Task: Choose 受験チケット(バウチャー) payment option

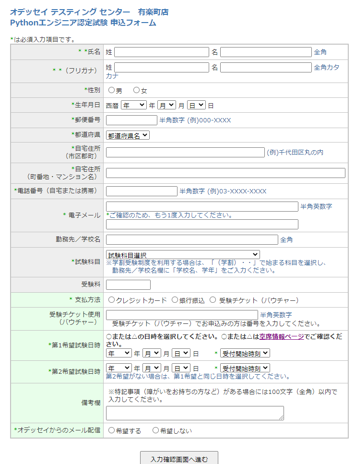Action: coord(213,300)
